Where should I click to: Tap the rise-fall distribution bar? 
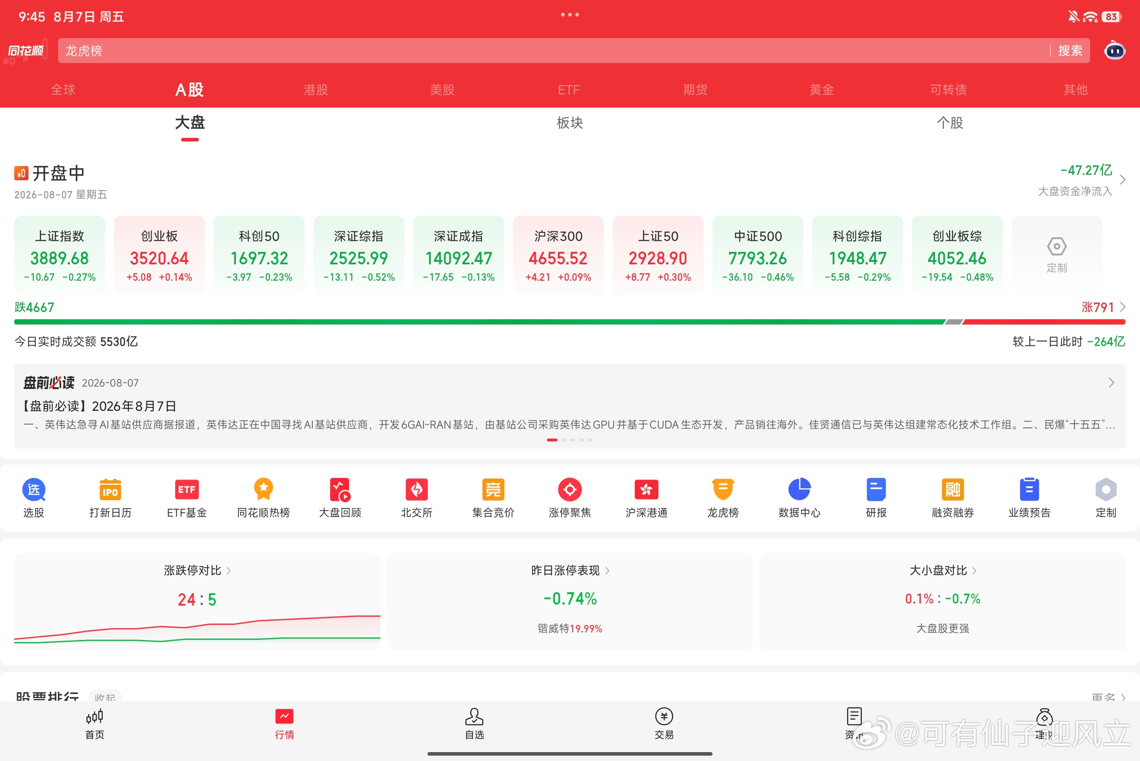point(570,322)
